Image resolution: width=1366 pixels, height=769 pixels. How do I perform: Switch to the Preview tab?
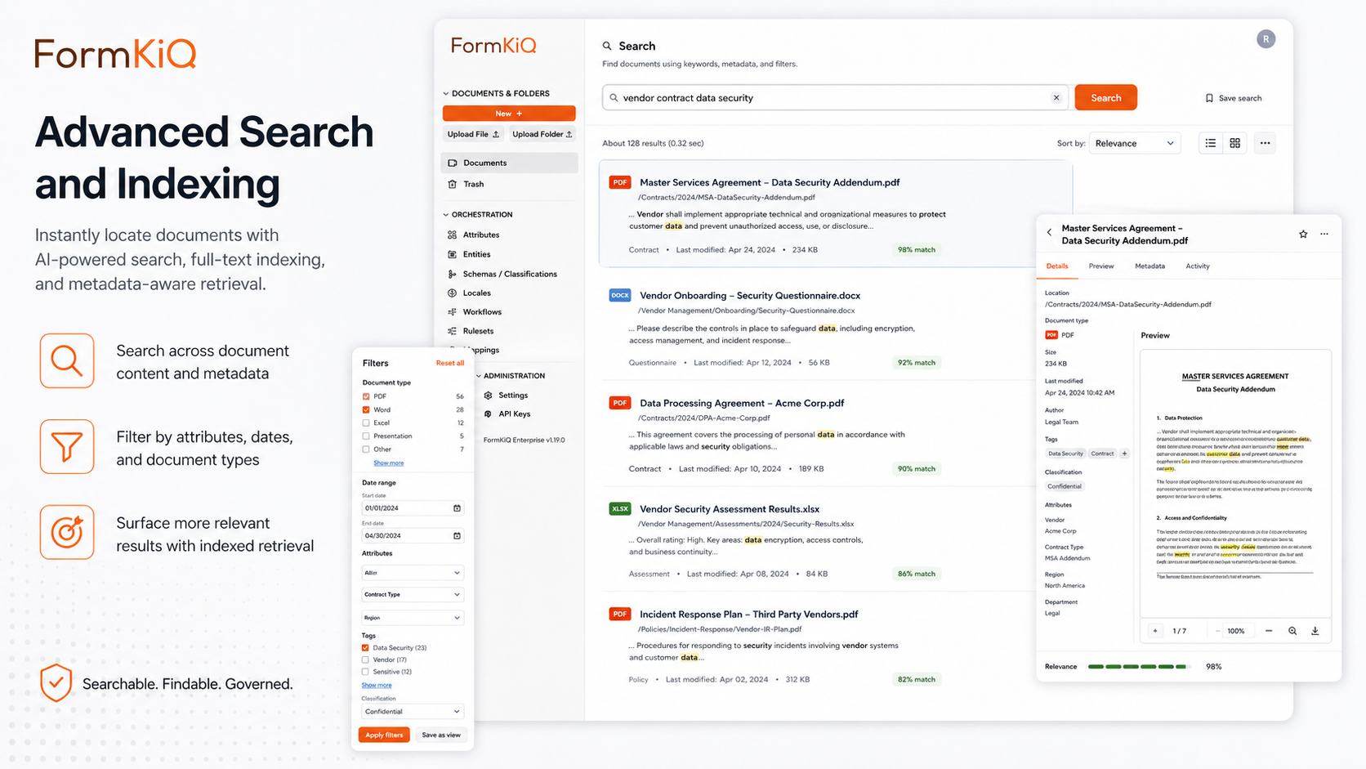click(1101, 266)
